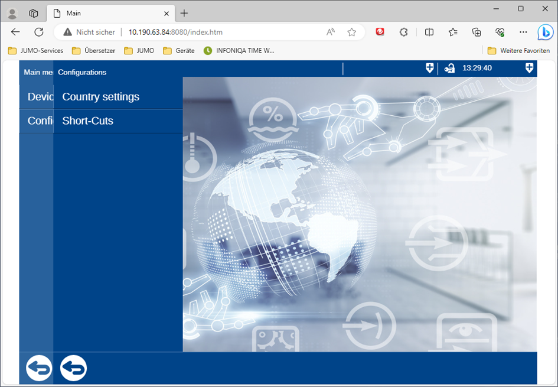The image size is (558, 387).
Task: Click the address bar URL field
Action: pos(224,32)
